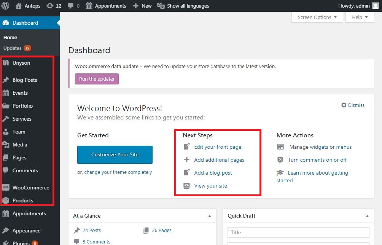Collapse the Quick Draft widget
Screen dimensions: 382x245
tap(368, 216)
